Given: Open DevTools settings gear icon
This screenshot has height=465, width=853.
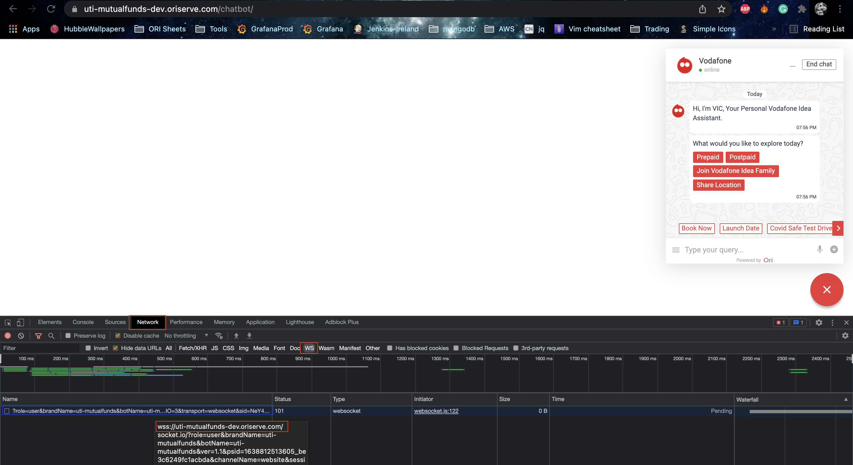Looking at the screenshot, I should (819, 322).
